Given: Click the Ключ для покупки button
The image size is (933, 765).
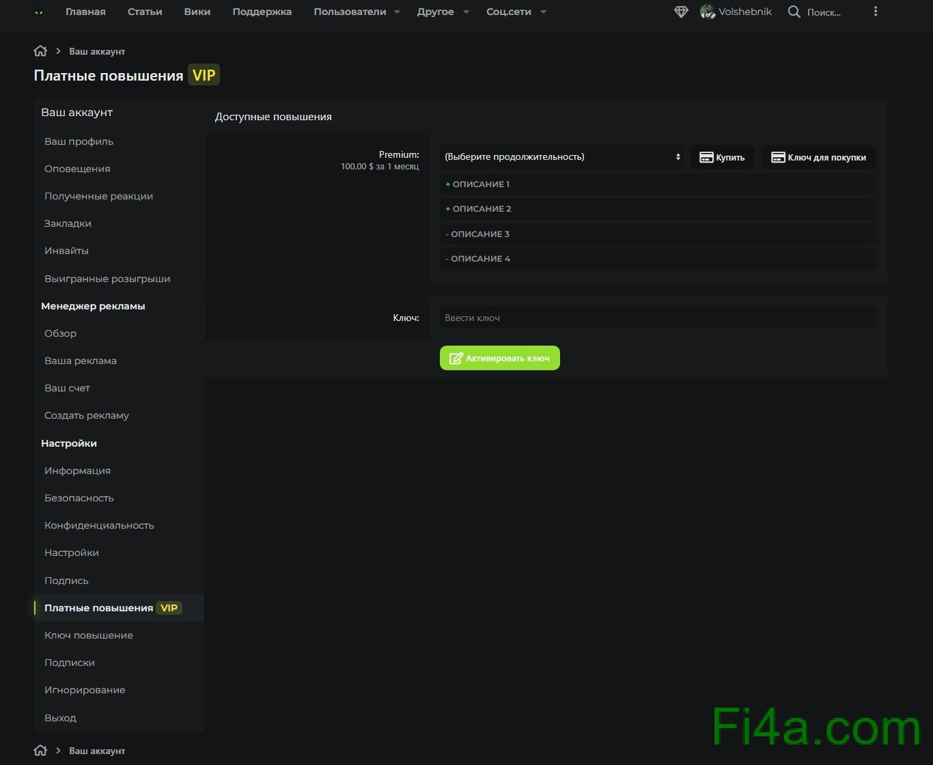Looking at the screenshot, I should 818,158.
